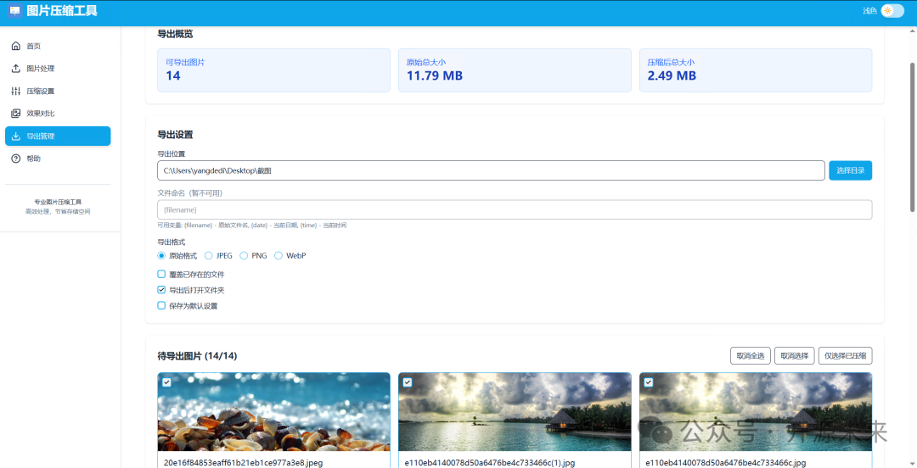Viewport: 917px width, 468px height.
Task: Uncheck 导出后打开文件夹 checkbox
Action: (x=161, y=290)
